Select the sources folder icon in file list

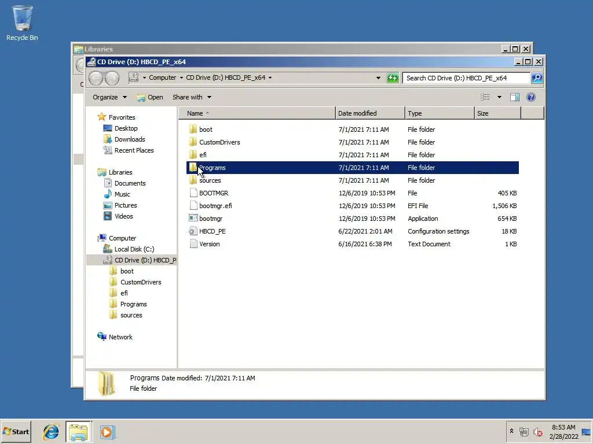[x=193, y=180]
